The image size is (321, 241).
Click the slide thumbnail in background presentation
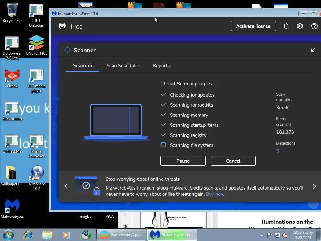click(173, 220)
